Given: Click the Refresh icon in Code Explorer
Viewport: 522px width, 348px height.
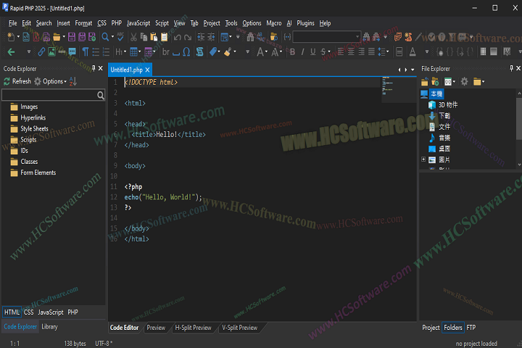Looking at the screenshot, I should coord(7,81).
